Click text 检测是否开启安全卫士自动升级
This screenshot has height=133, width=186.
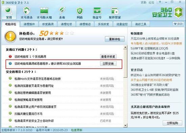click(x=34, y=121)
